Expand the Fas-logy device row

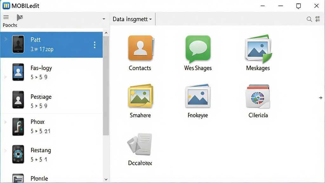point(6,77)
